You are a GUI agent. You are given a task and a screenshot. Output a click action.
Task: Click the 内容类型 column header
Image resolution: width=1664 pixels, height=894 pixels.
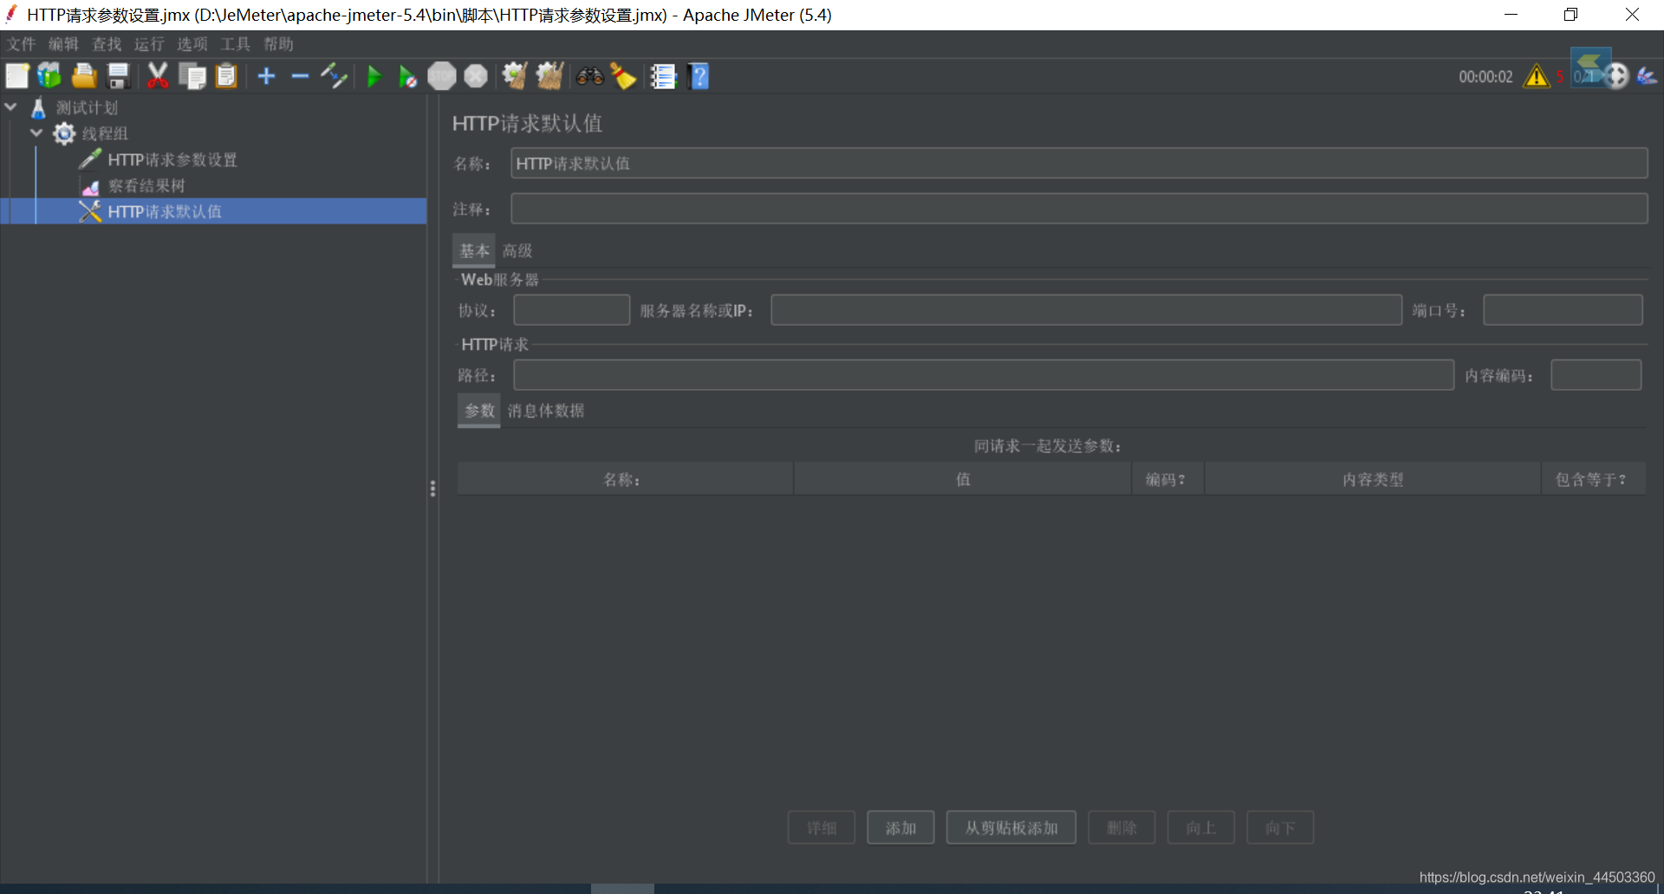coord(1373,479)
